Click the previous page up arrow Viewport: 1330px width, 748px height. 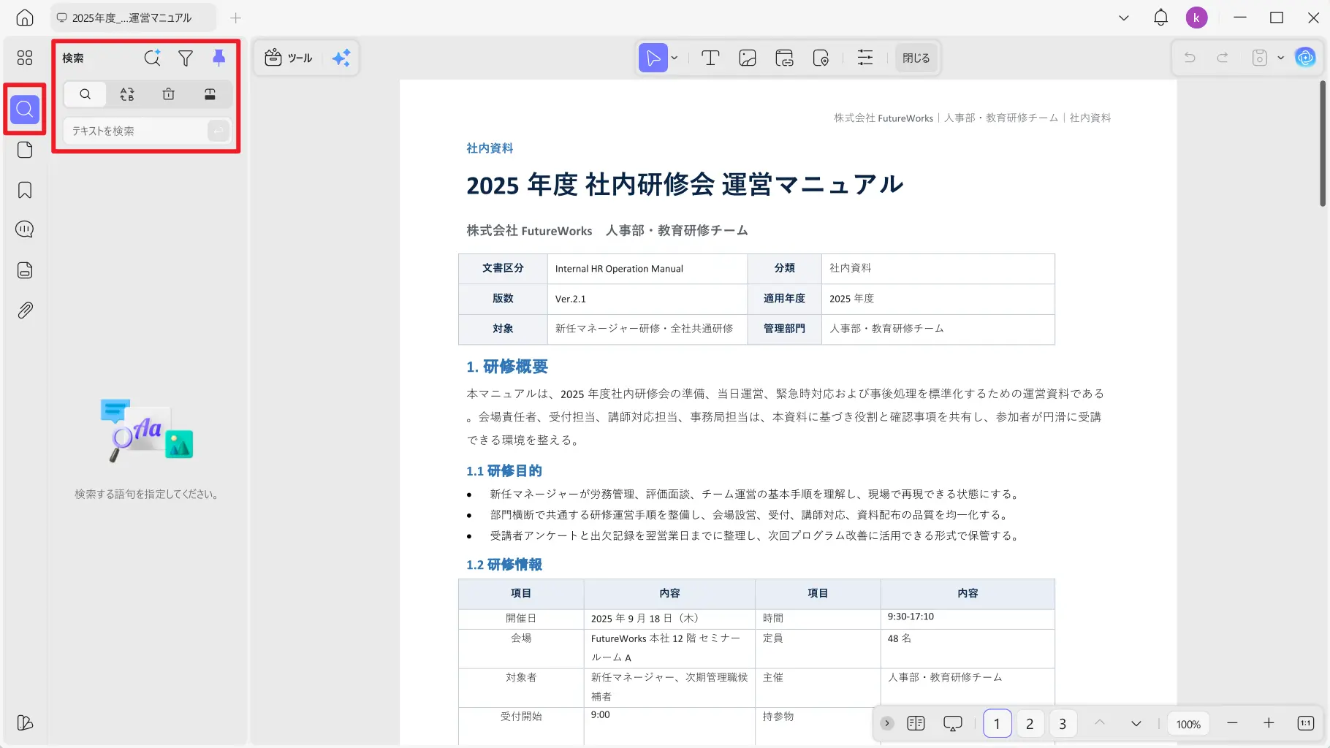coord(1099,723)
